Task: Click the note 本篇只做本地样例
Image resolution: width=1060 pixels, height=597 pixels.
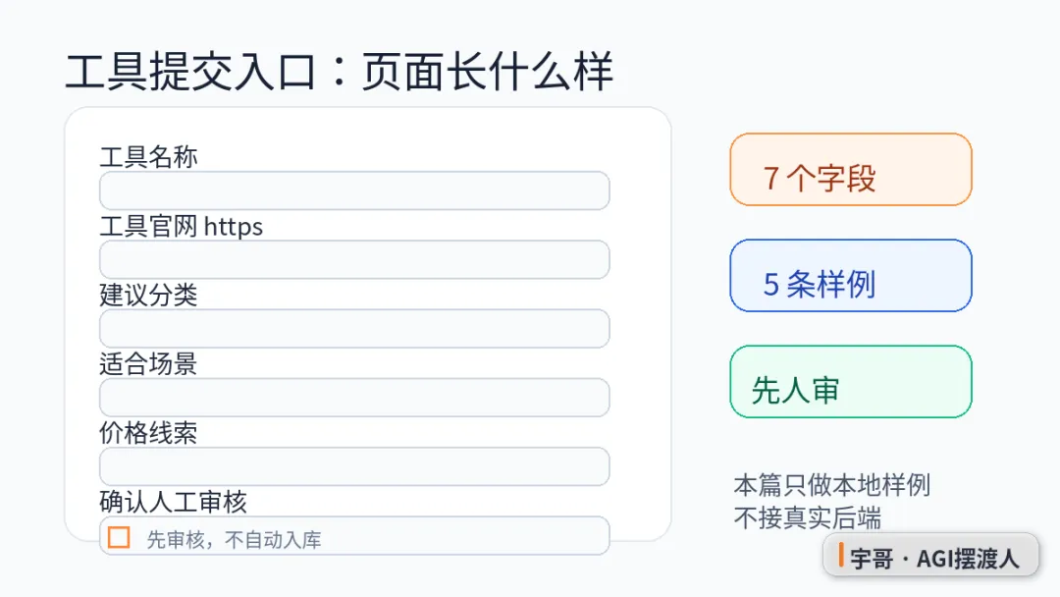Action: 832,485
